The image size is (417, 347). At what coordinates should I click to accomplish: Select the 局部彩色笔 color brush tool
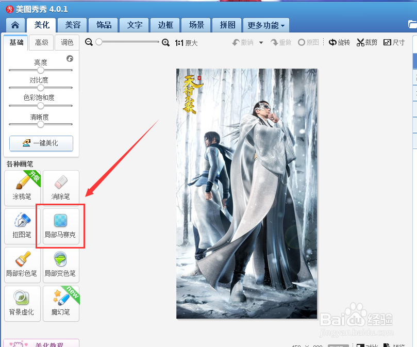tap(22, 265)
